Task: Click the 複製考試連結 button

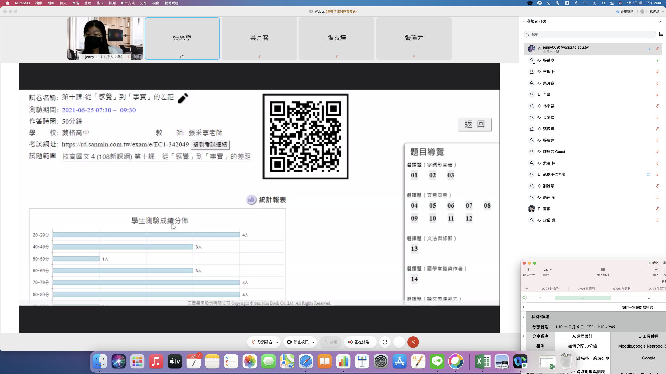Action: [x=210, y=144]
